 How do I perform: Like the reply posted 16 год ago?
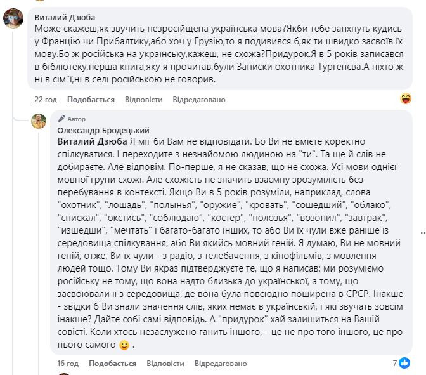click(x=112, y=364)
